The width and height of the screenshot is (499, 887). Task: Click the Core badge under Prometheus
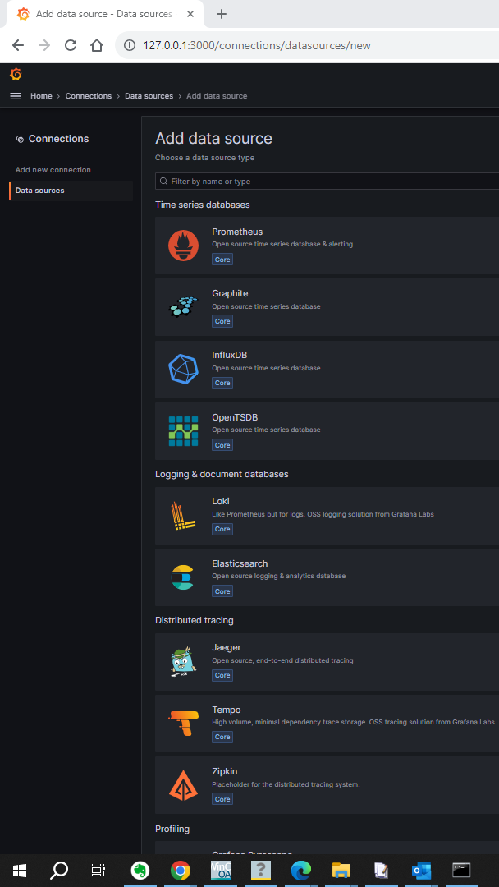coord(222,259)
